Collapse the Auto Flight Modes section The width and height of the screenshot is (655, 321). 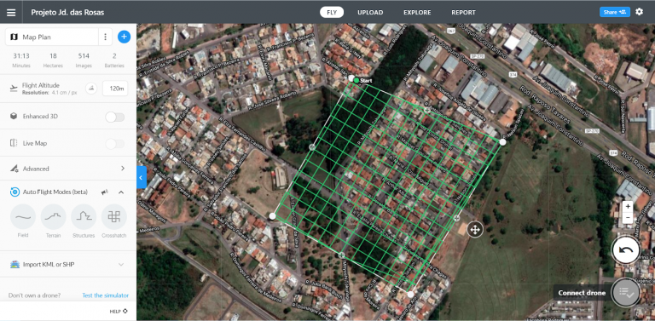(x=121, y=192)
